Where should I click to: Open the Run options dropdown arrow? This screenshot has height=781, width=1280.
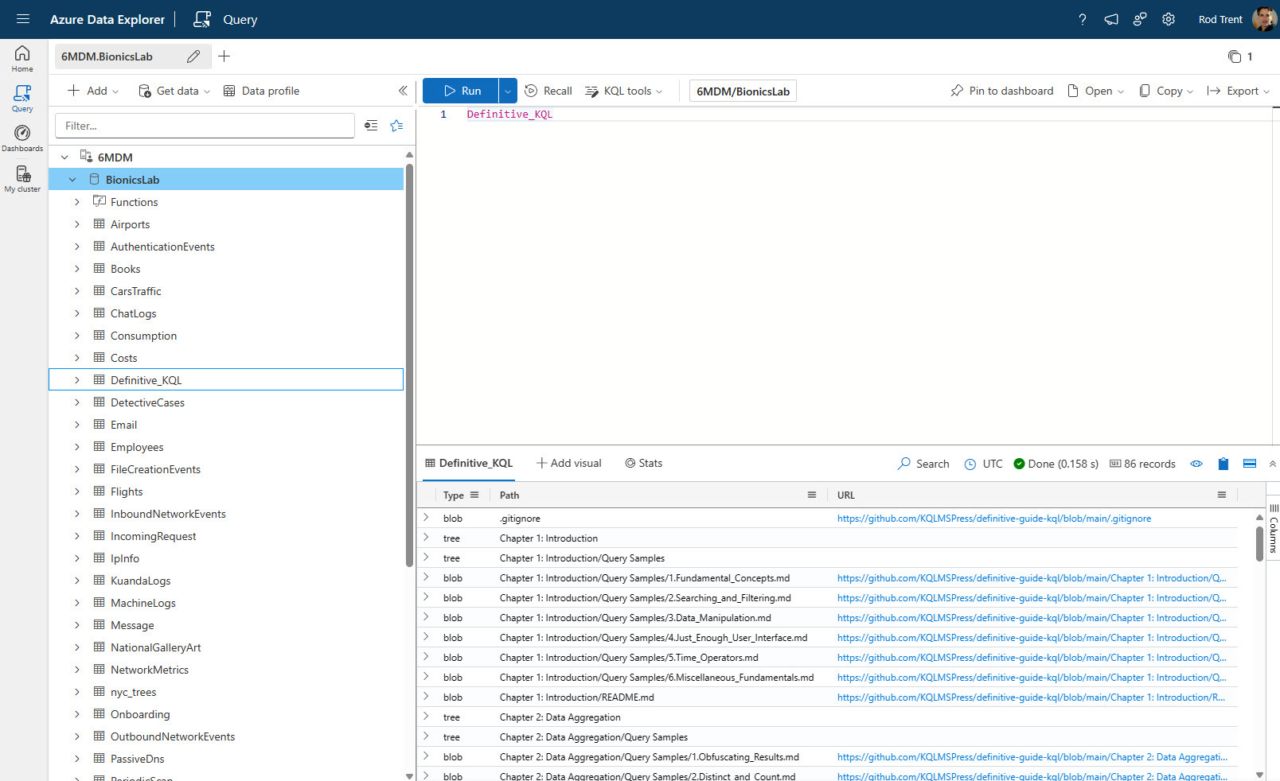[x=508, y=91]
